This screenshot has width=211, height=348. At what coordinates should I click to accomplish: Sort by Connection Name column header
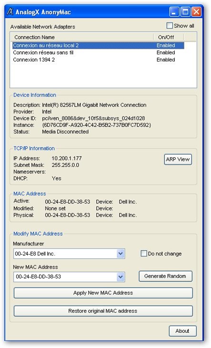coord(82,37)
